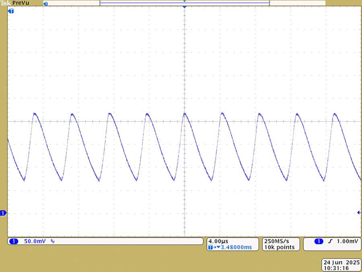
Task: Click the 50.0mV vertical scale readout
Action: [34, 241]
